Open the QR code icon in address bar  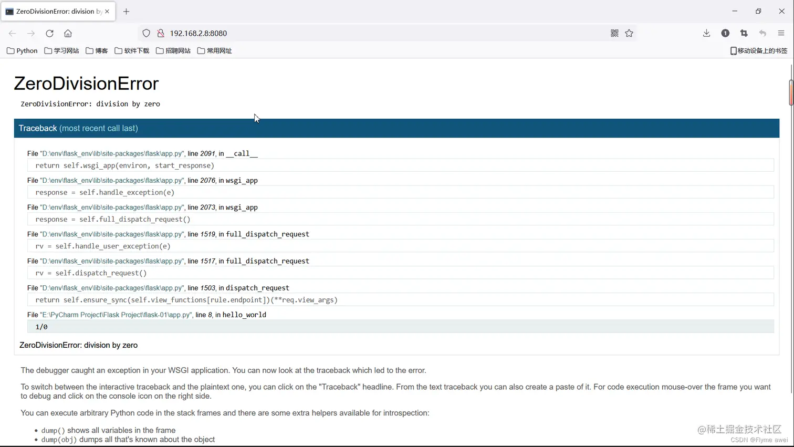coord(614,33)
